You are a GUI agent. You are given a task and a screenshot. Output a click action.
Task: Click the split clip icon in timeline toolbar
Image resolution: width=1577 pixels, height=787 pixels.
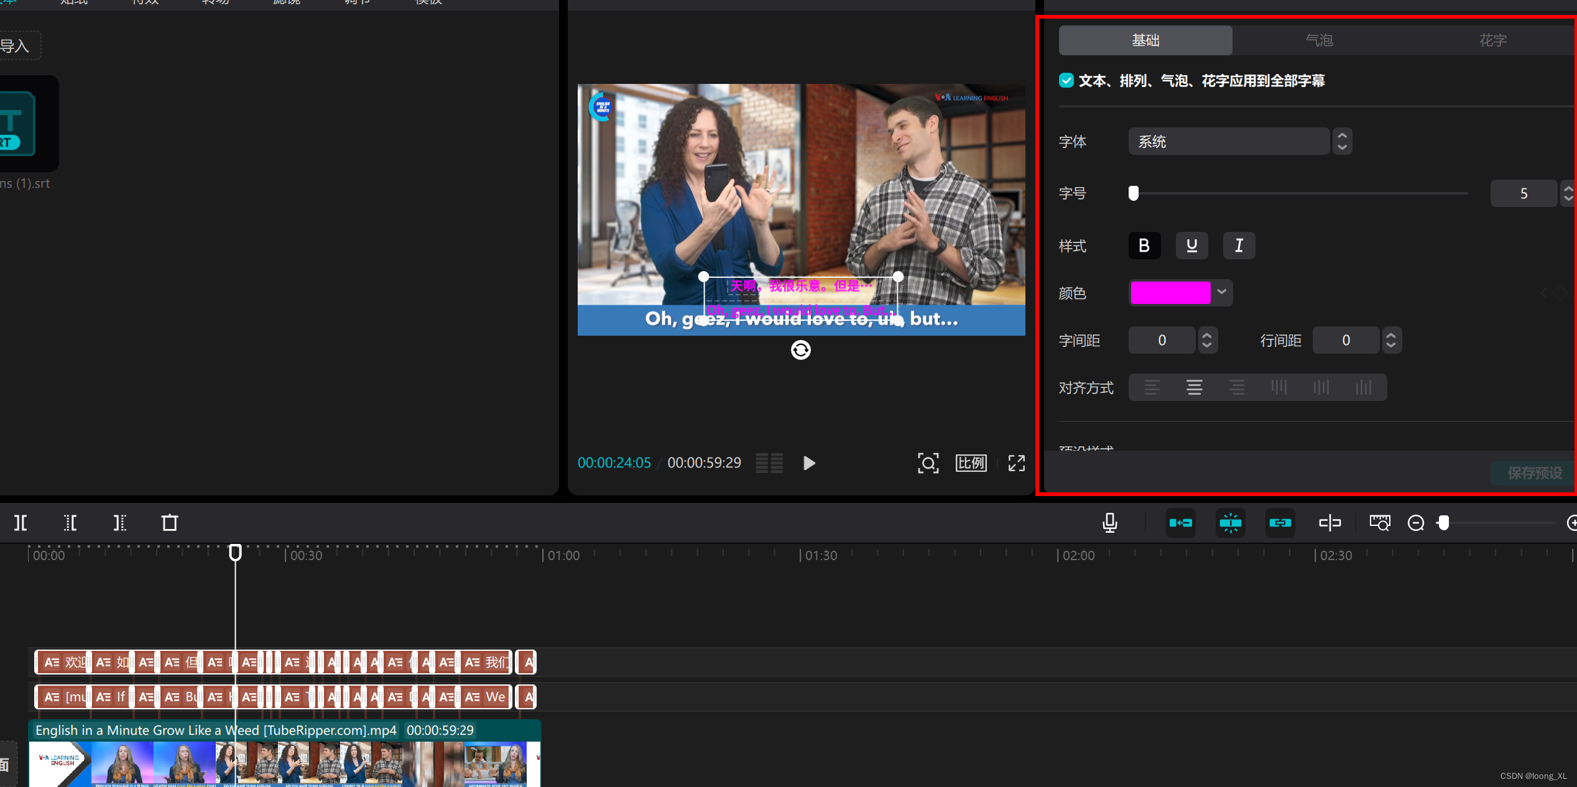tap(21, 523)
